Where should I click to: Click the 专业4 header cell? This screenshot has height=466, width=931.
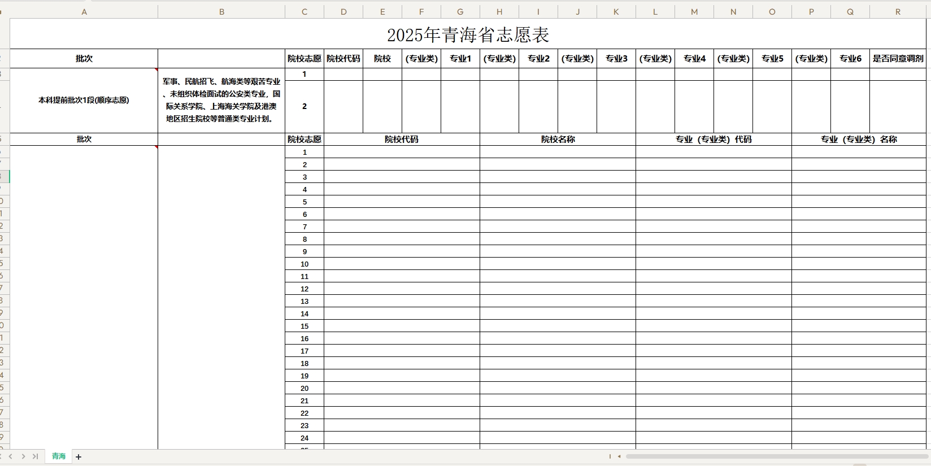click(x=694, y=59)
